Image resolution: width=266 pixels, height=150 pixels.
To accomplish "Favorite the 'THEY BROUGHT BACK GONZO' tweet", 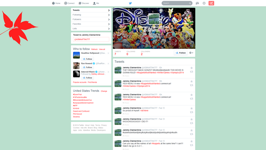I will coord(192,68).
